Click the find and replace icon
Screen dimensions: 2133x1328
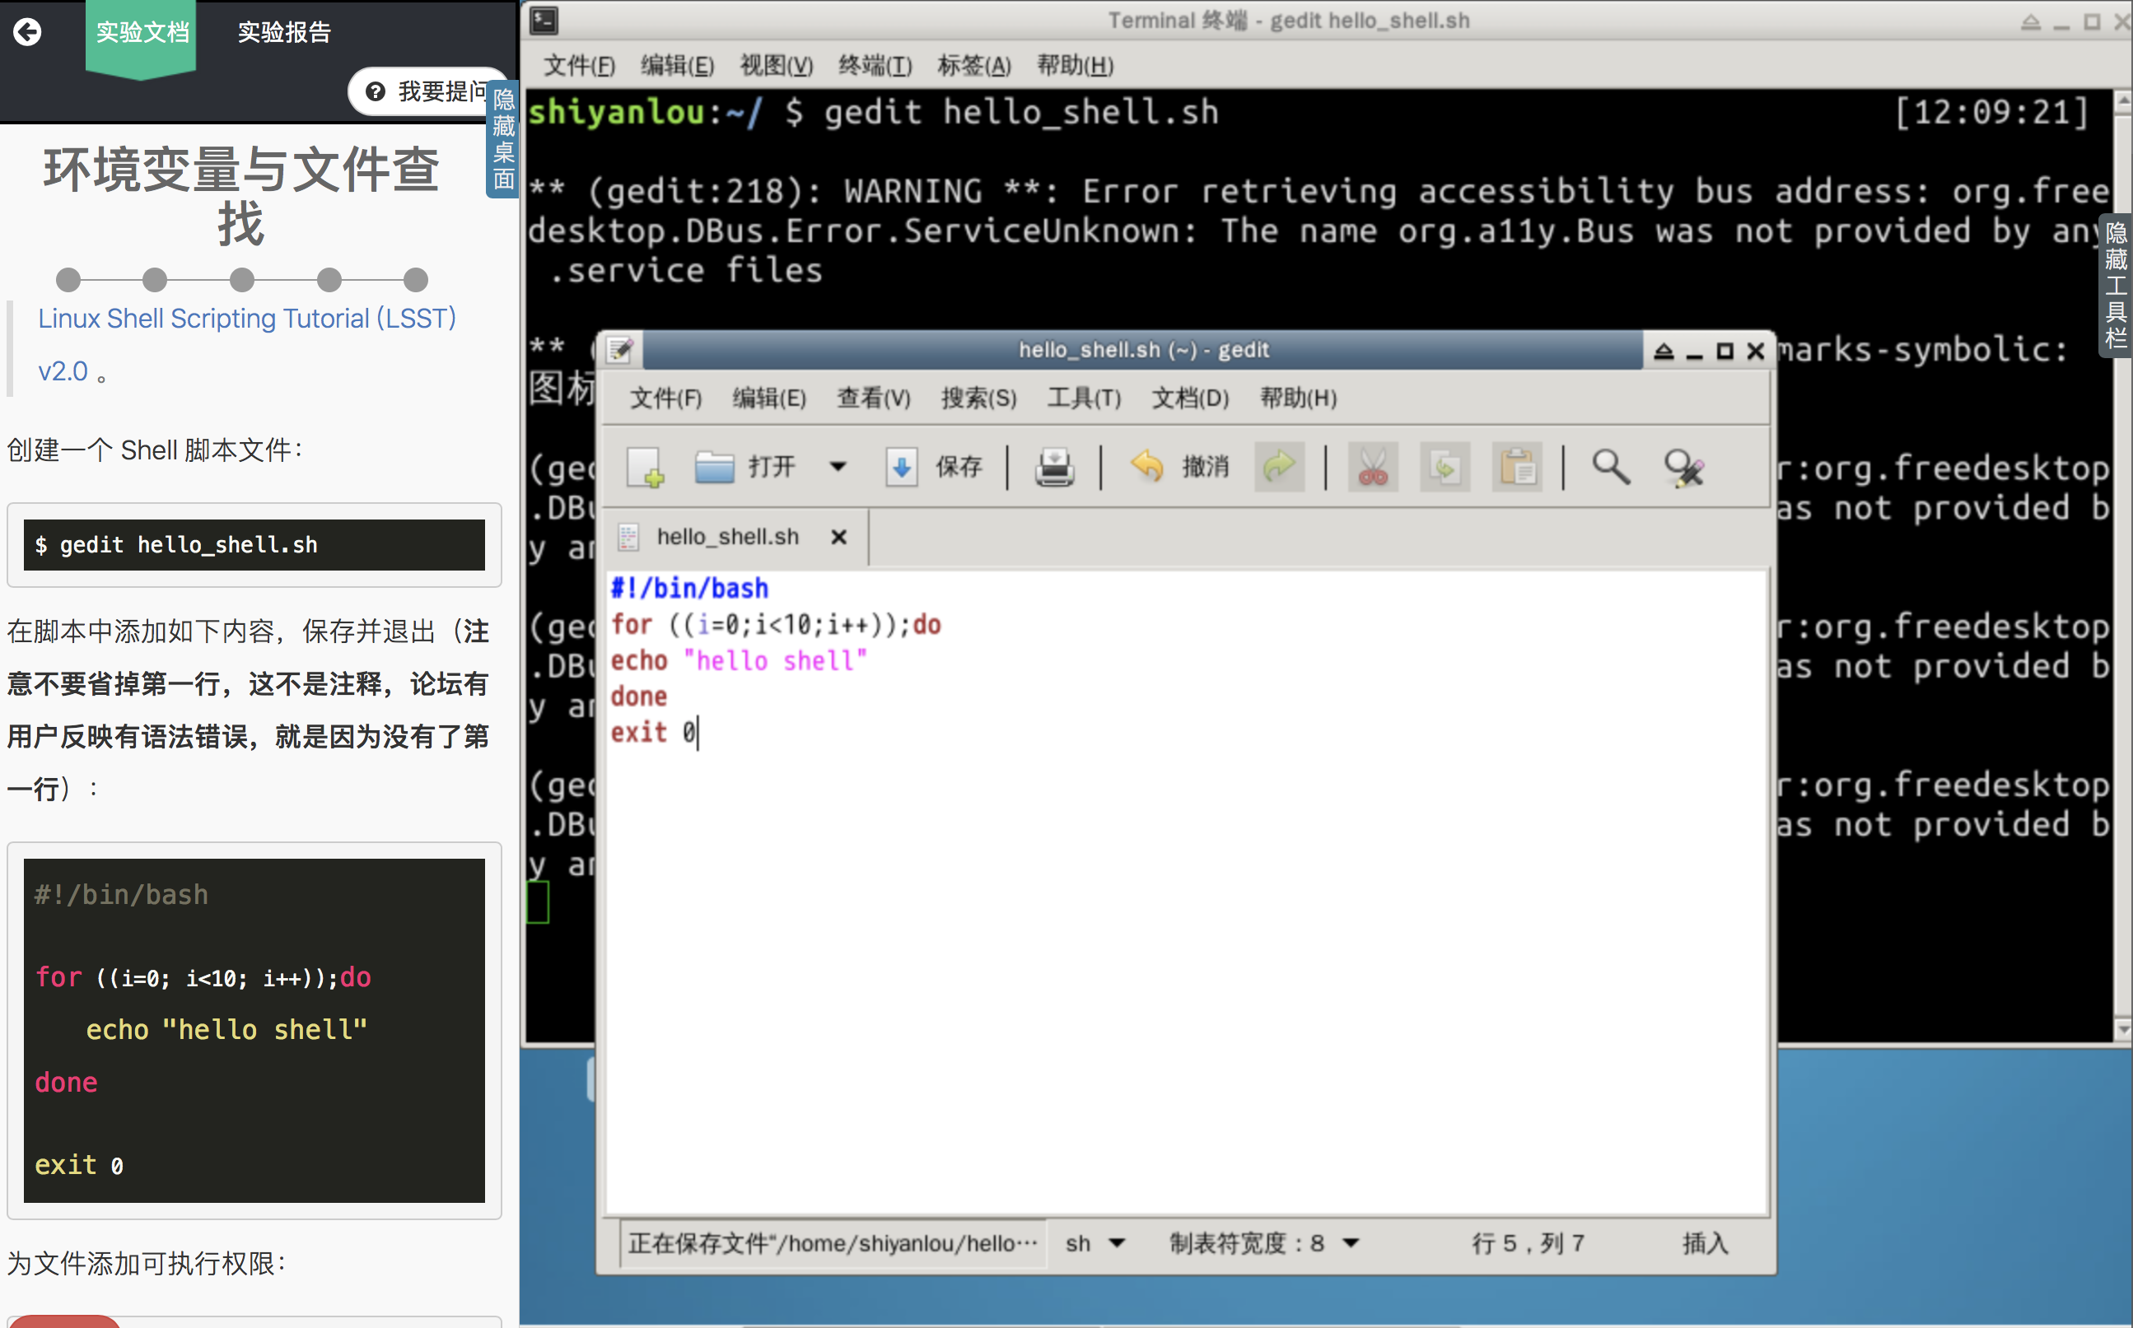pos(1683,466)
